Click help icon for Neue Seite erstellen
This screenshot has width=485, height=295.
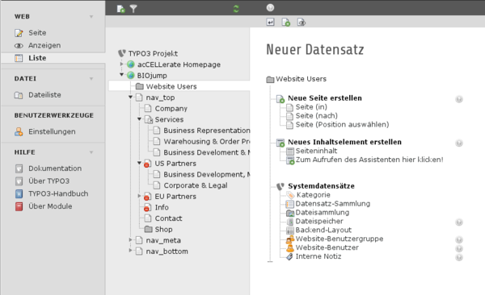(x=459, y=99)
